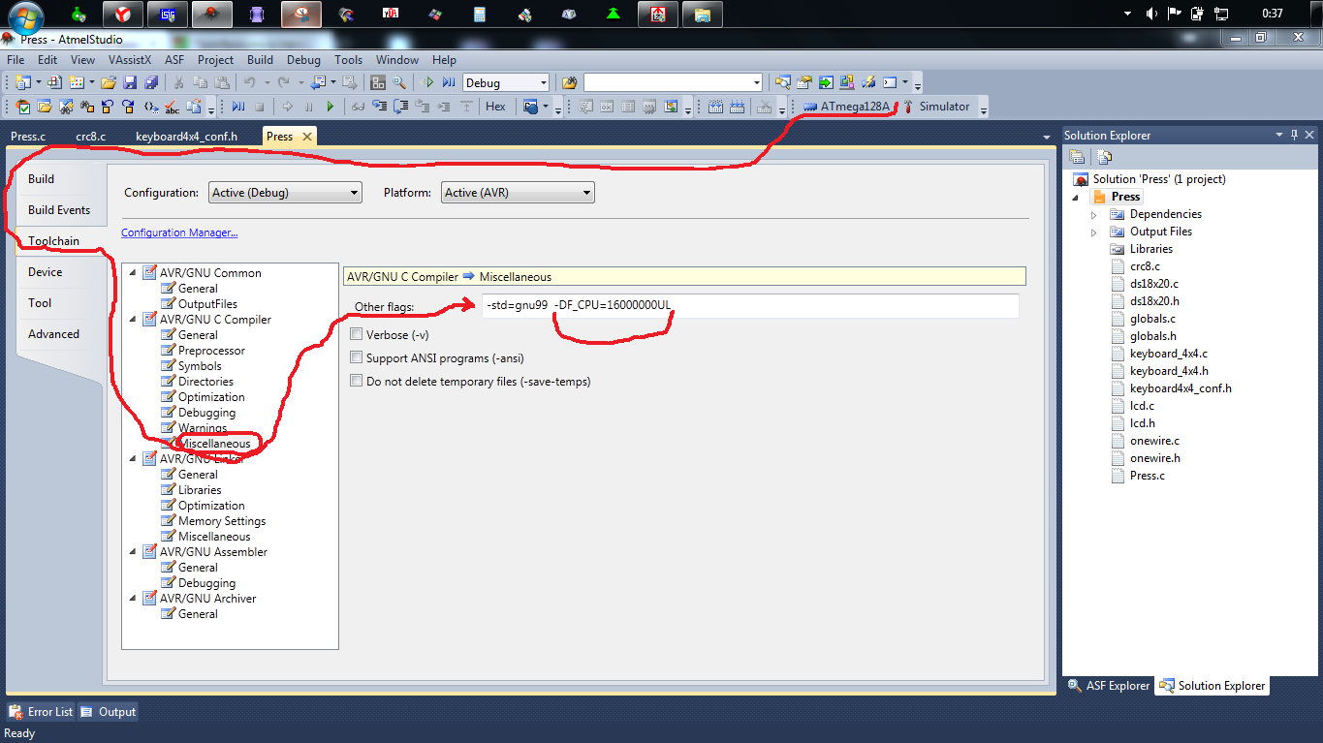Toggle Do not delete temporary files option

[x=357, y=381]
